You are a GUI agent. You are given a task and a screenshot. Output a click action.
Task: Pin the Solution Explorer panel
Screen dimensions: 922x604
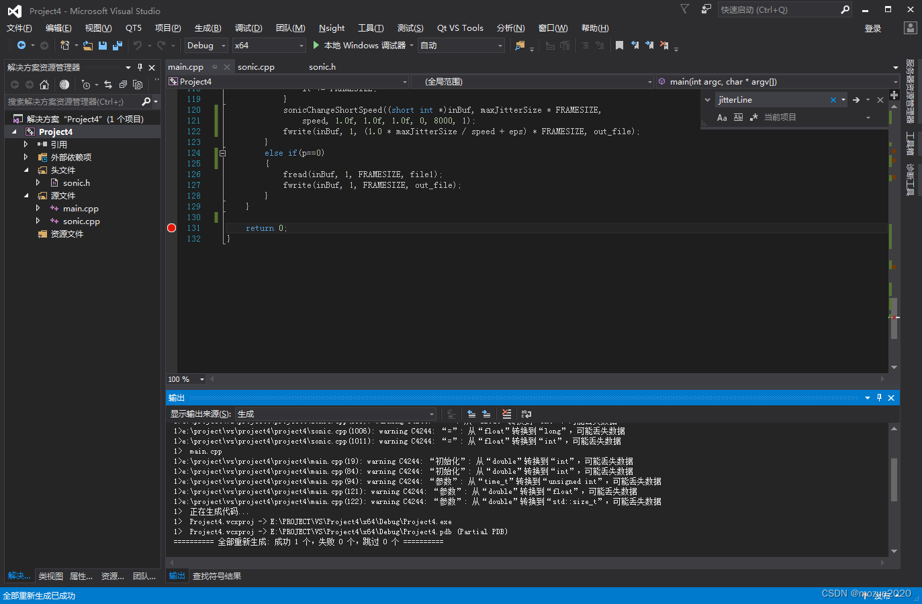(140, 67)
